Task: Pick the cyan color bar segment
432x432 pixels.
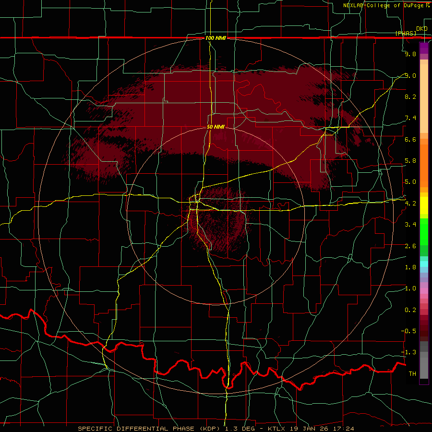Action: (424, 264)
